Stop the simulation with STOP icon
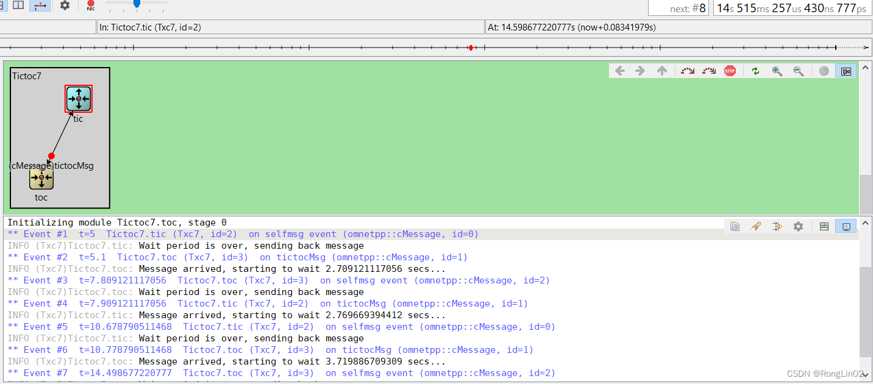The height and width of the screenshot is (384, 873). 730,71
